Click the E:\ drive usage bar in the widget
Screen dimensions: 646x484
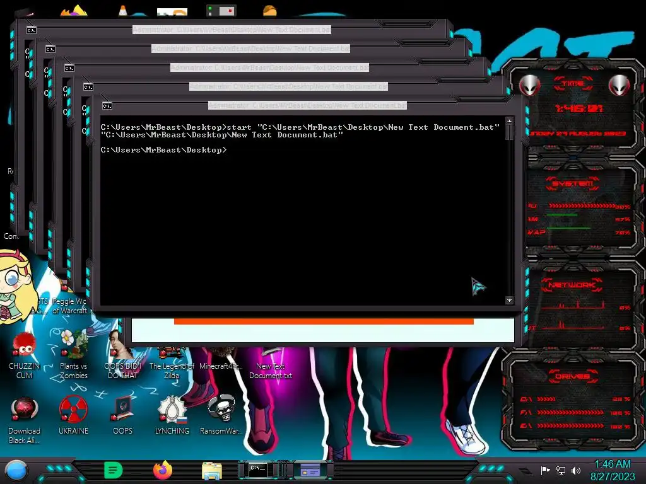pos(570,426)
